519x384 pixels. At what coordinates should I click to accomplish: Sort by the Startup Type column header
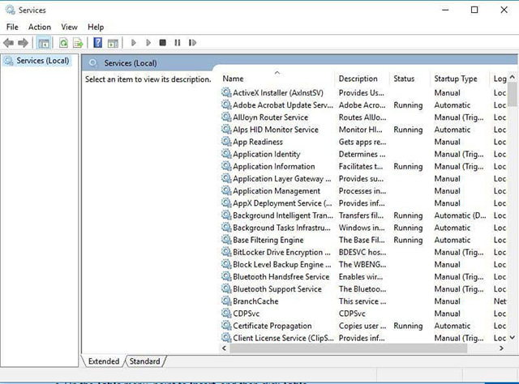[x=459, y=79]
